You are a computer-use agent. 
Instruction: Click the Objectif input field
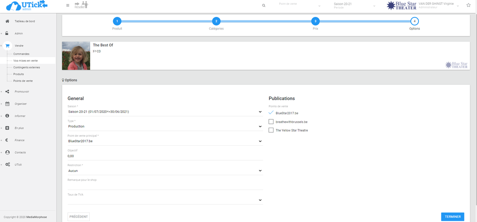tap(165, 156)
